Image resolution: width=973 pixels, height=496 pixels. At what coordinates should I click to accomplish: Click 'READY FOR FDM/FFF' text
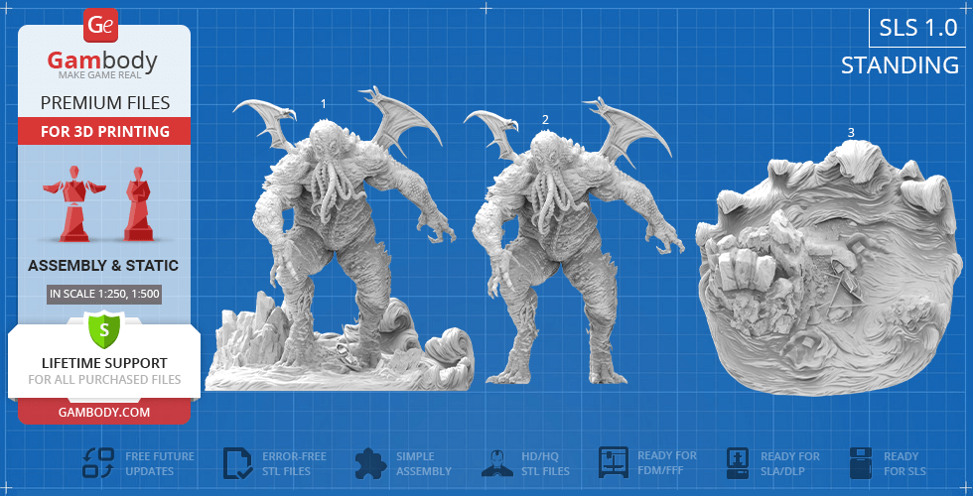[x=667, y=462]
